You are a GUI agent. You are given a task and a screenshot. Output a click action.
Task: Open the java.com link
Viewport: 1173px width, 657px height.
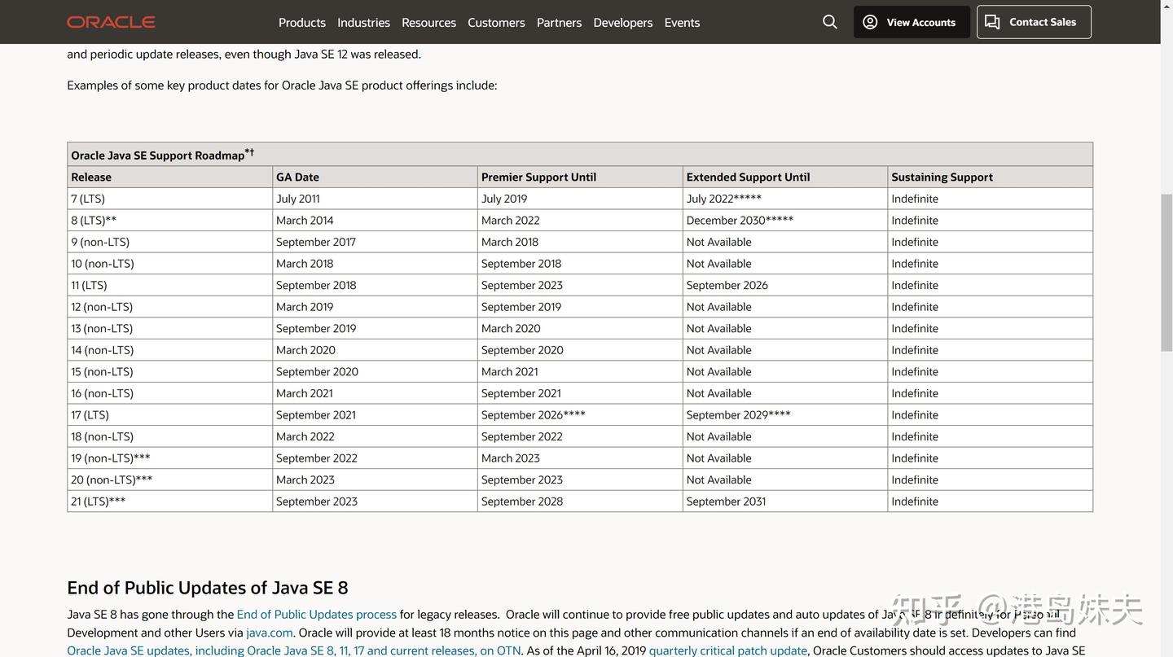click(x=270, y=633)
